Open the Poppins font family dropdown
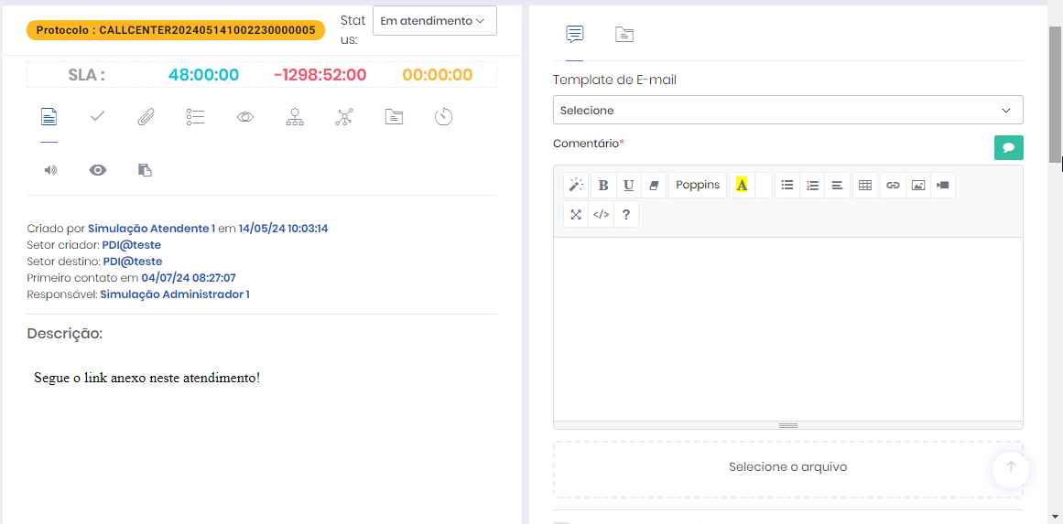The image size is (1063, 524). [698, 186]
